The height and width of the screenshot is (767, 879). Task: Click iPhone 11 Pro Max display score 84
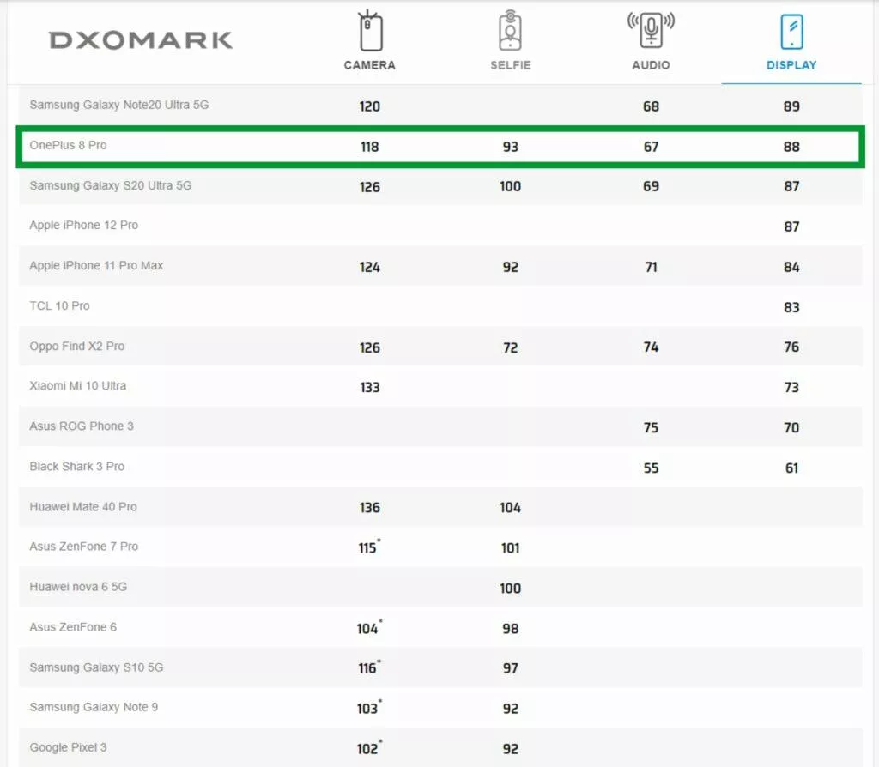click(x=791, y=267)
